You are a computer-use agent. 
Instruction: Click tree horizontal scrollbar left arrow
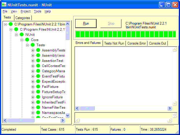5,120
